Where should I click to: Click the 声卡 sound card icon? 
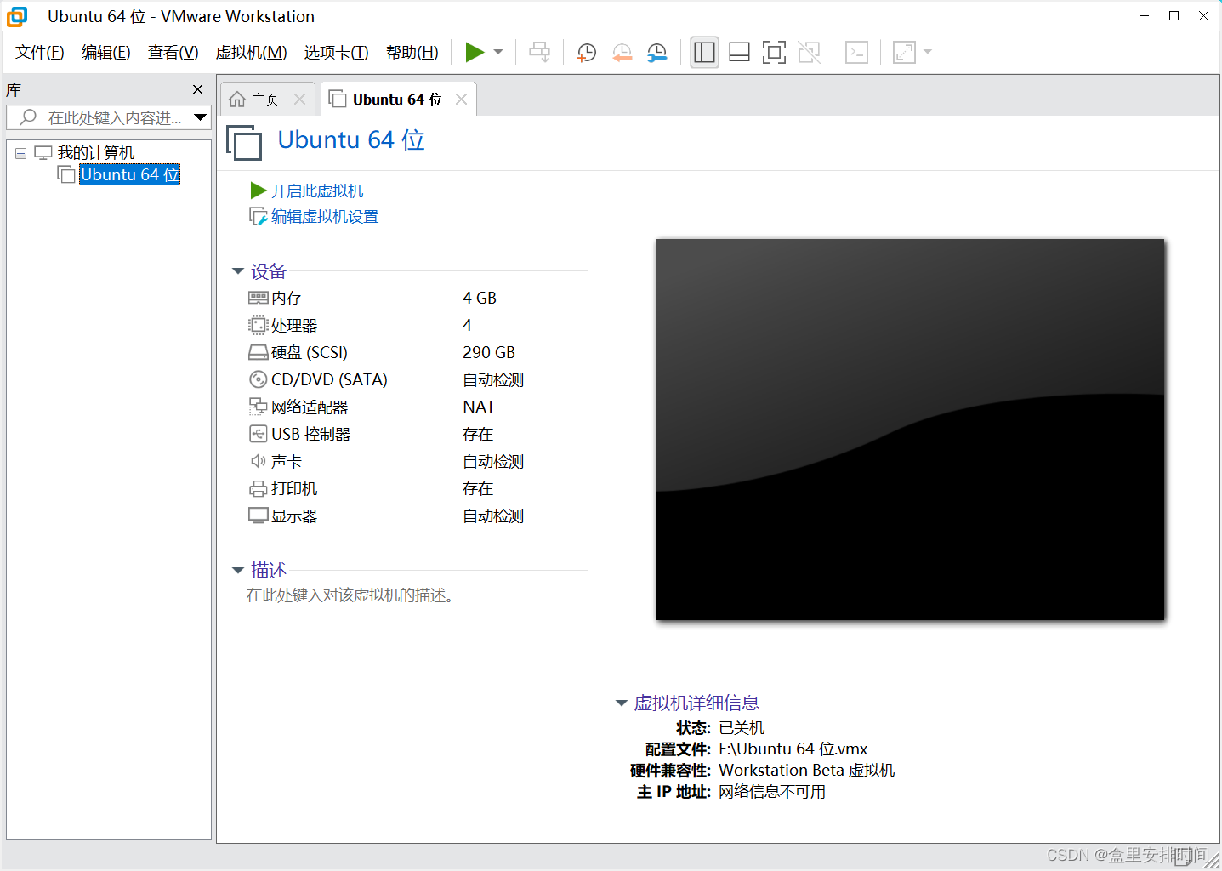click(x=259, y=461)
